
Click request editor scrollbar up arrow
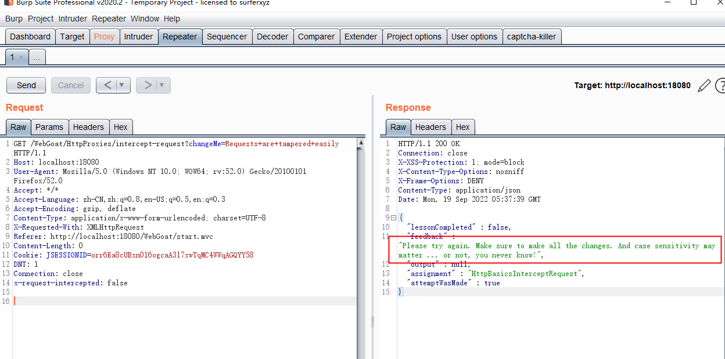point(361,143)
